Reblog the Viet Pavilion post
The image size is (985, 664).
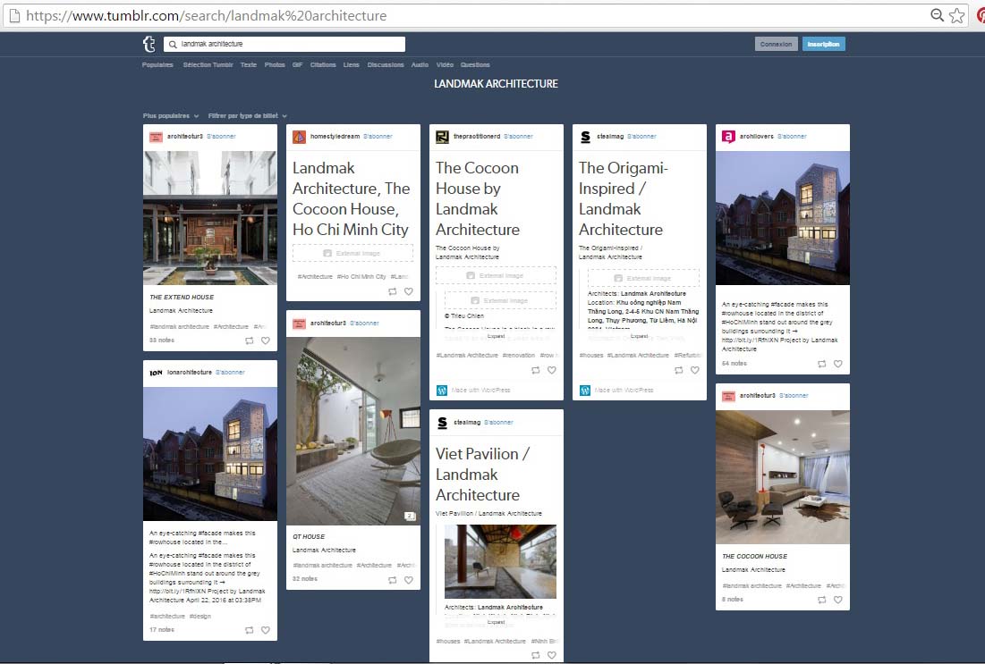coord(536,655)
